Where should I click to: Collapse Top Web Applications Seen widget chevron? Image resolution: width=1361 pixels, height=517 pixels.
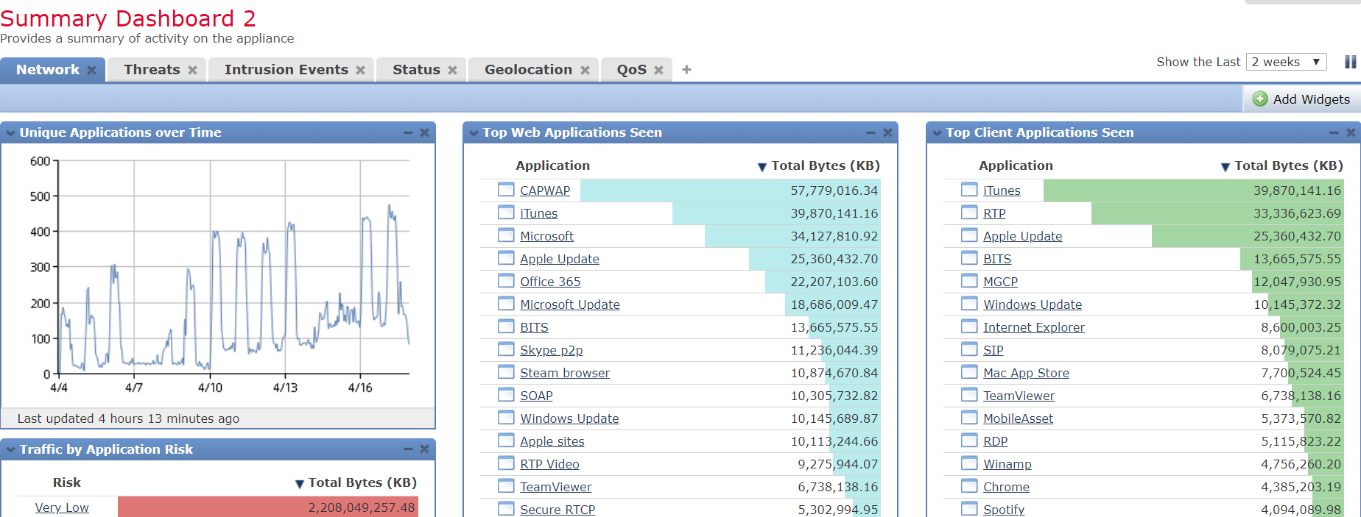pos(474,133)
